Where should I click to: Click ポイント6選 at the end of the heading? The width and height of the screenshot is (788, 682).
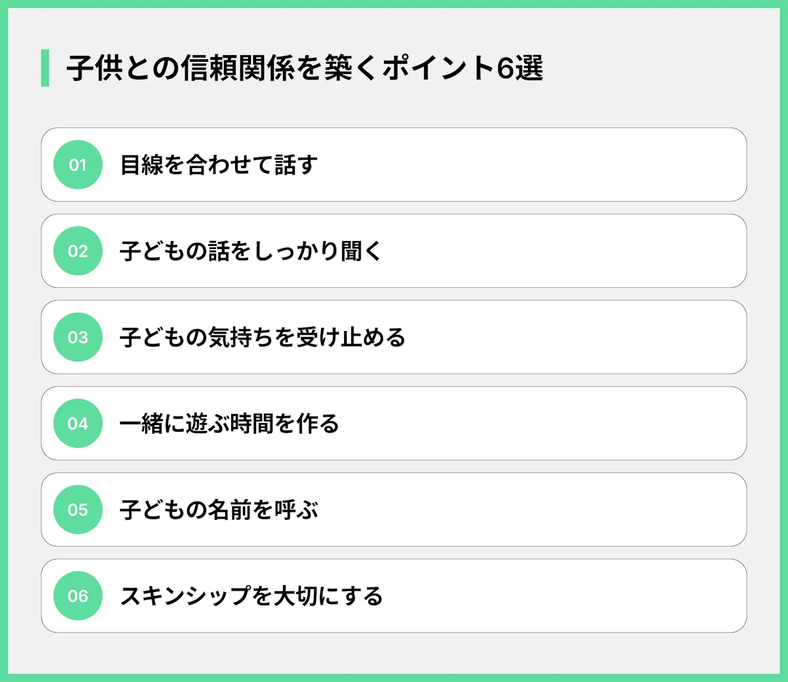pyautogui.click(x=463, y=68)
